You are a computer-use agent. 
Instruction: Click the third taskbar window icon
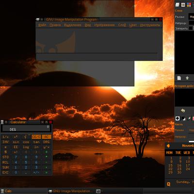[98, 191]
